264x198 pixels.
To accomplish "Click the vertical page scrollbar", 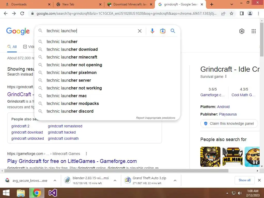I will [262, 39].
